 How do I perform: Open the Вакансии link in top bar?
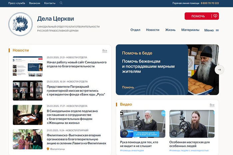35,3
